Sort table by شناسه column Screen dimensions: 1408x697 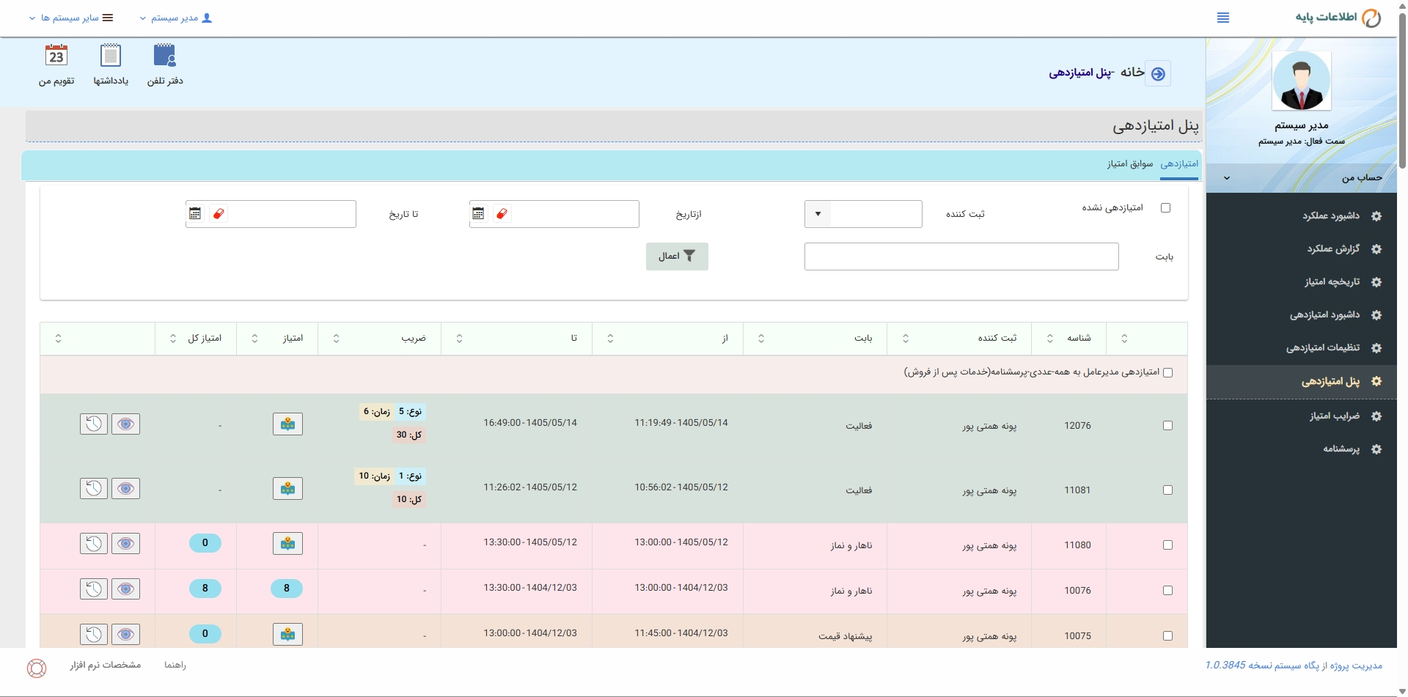point(1068,339)
